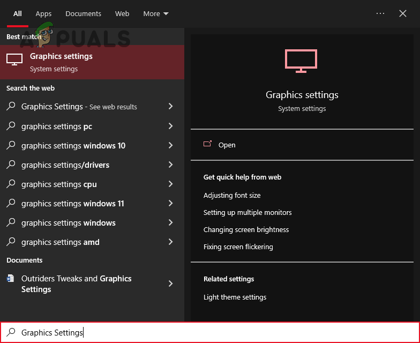Expand chevron for Outriders Tweaks document
This screenshot has height=343, width=420.
coord(170,284)
